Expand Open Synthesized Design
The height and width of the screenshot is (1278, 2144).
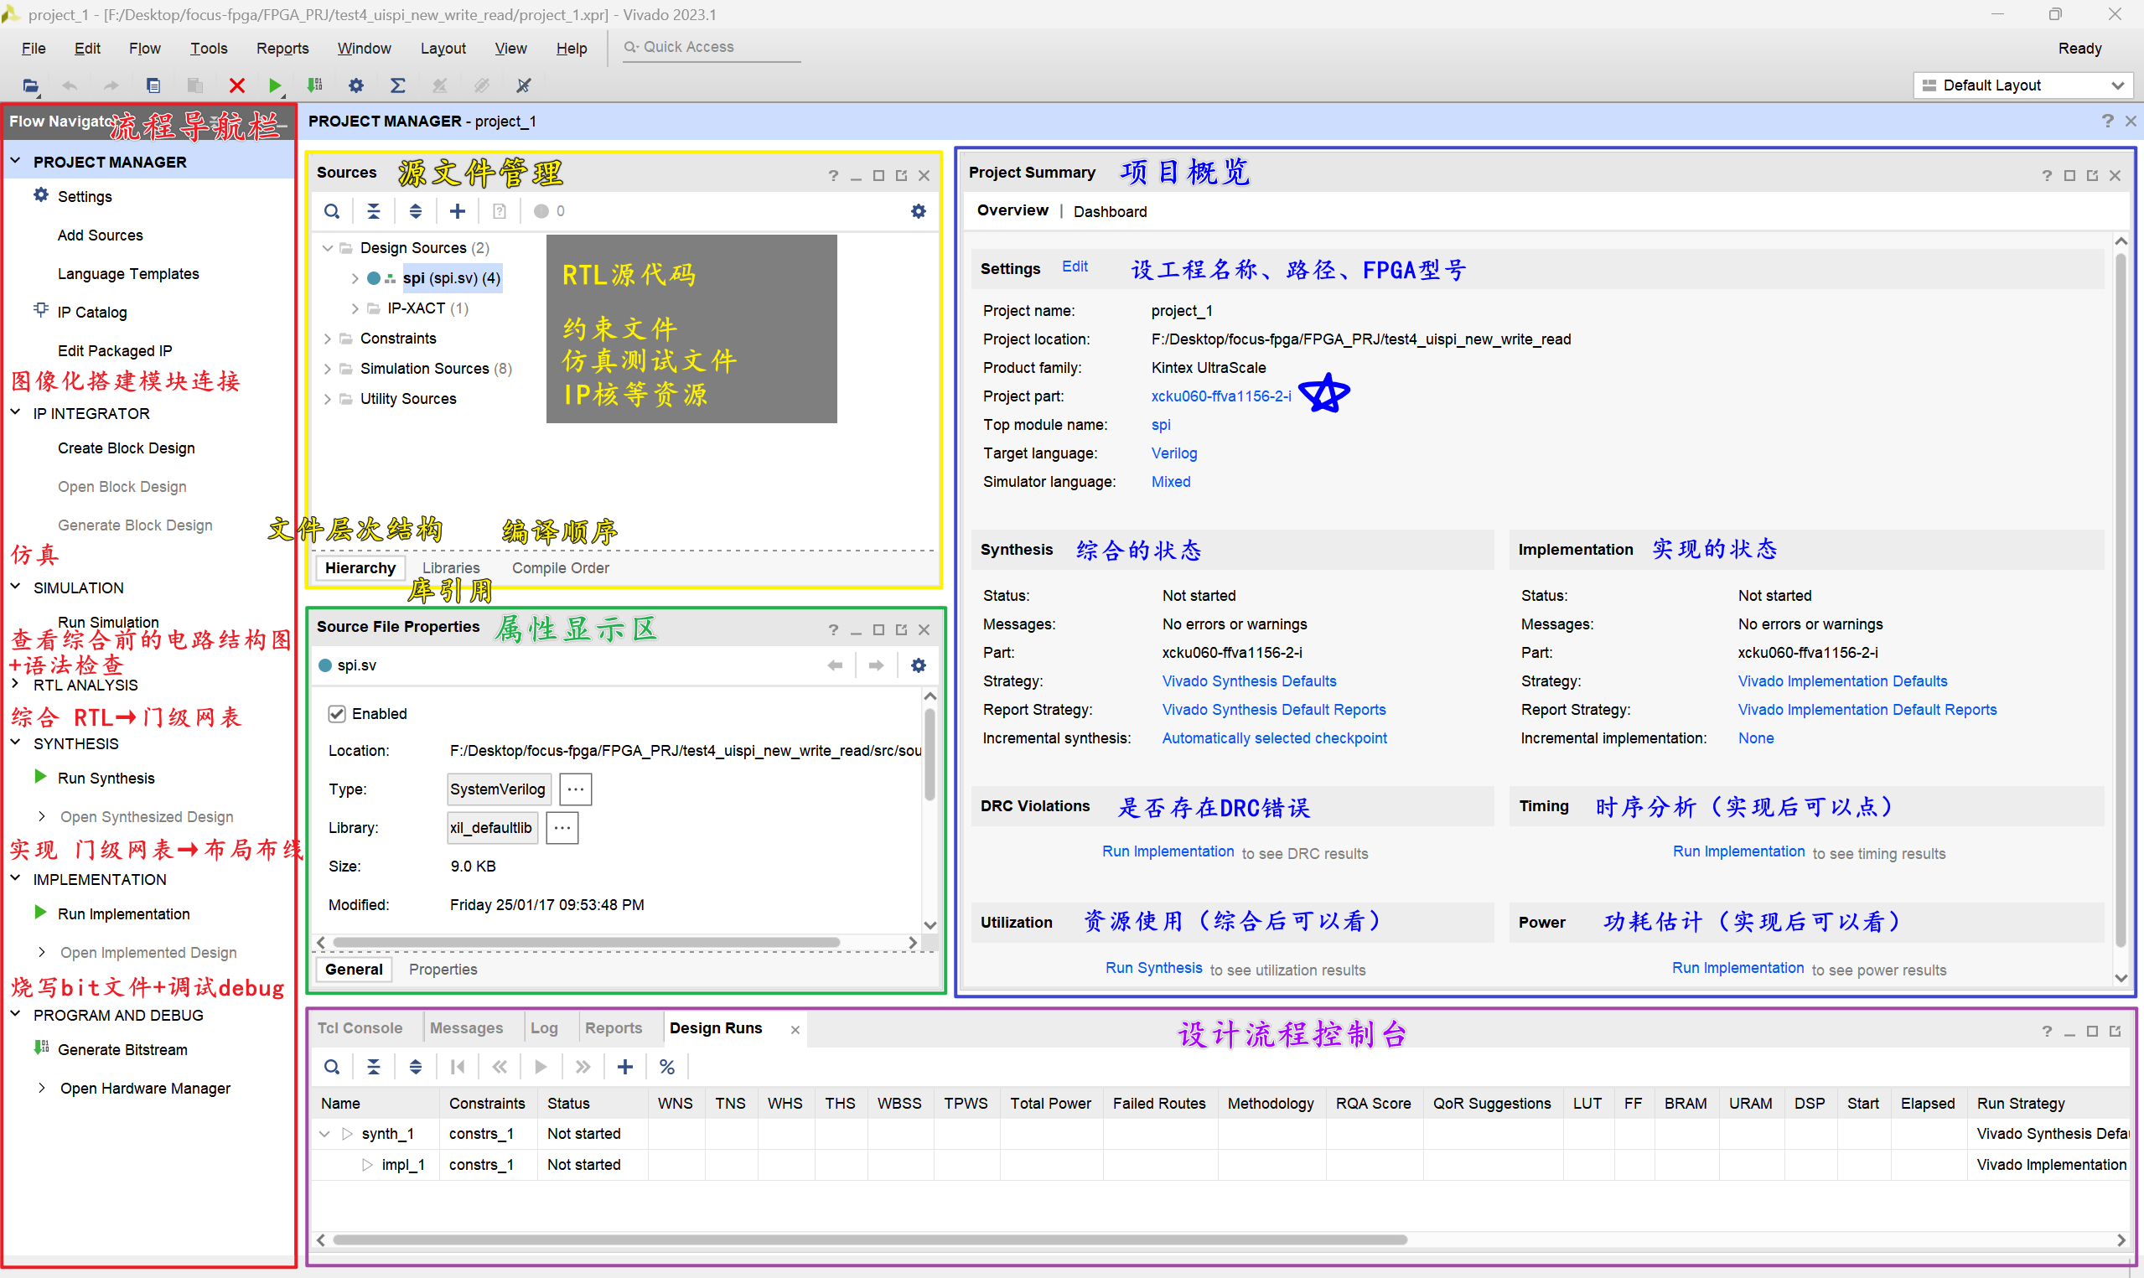pos(41,815)
